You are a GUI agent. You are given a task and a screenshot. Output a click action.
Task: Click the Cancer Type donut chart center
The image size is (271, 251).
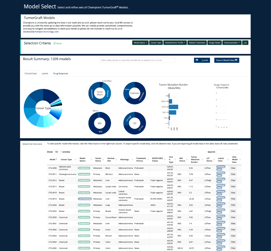tap(43, 108)
